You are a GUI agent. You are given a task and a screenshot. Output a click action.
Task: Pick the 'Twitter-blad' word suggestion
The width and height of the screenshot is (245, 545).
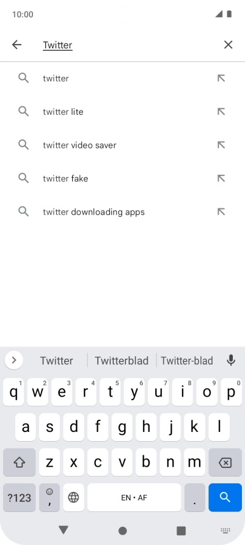pyautogui.click(x=187, y=360)
